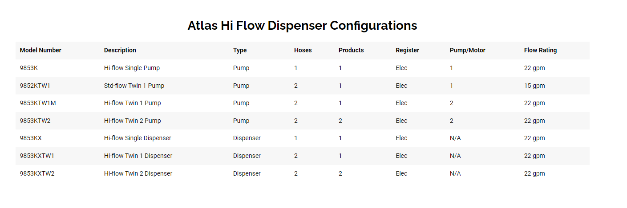
Task: Click the Std-flow Twin 1 Pump description
Action: pyautogui.click(x=134, y=86)
